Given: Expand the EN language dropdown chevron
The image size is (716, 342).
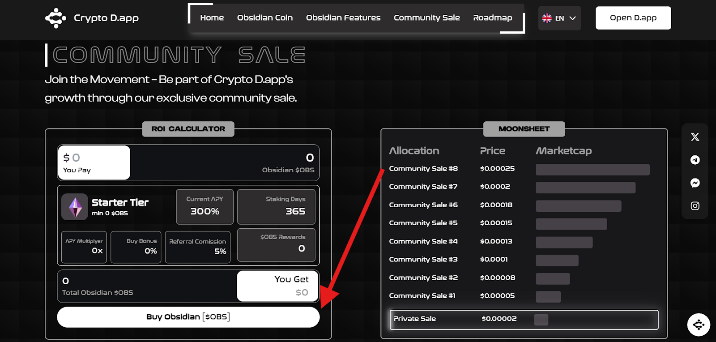Looking at the screenshot, I should (x=572, y=18).
